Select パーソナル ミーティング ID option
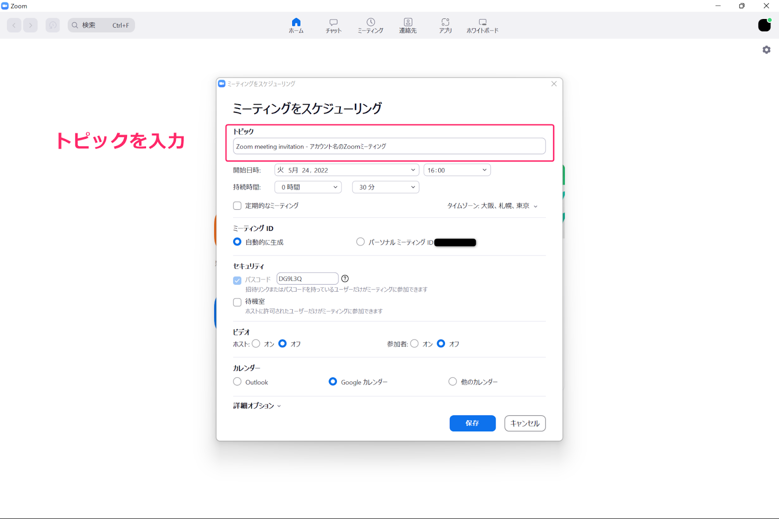Viewport: 779px width, 519px height. [x=360, y=242]
